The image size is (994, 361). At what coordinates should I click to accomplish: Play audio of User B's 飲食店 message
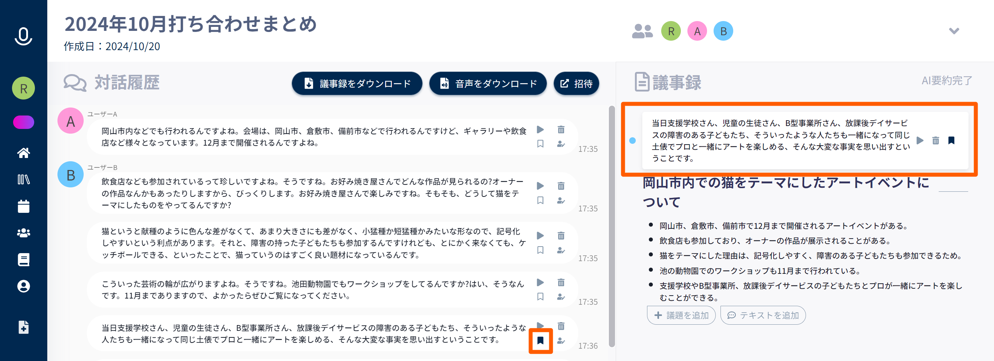[540, 186]
